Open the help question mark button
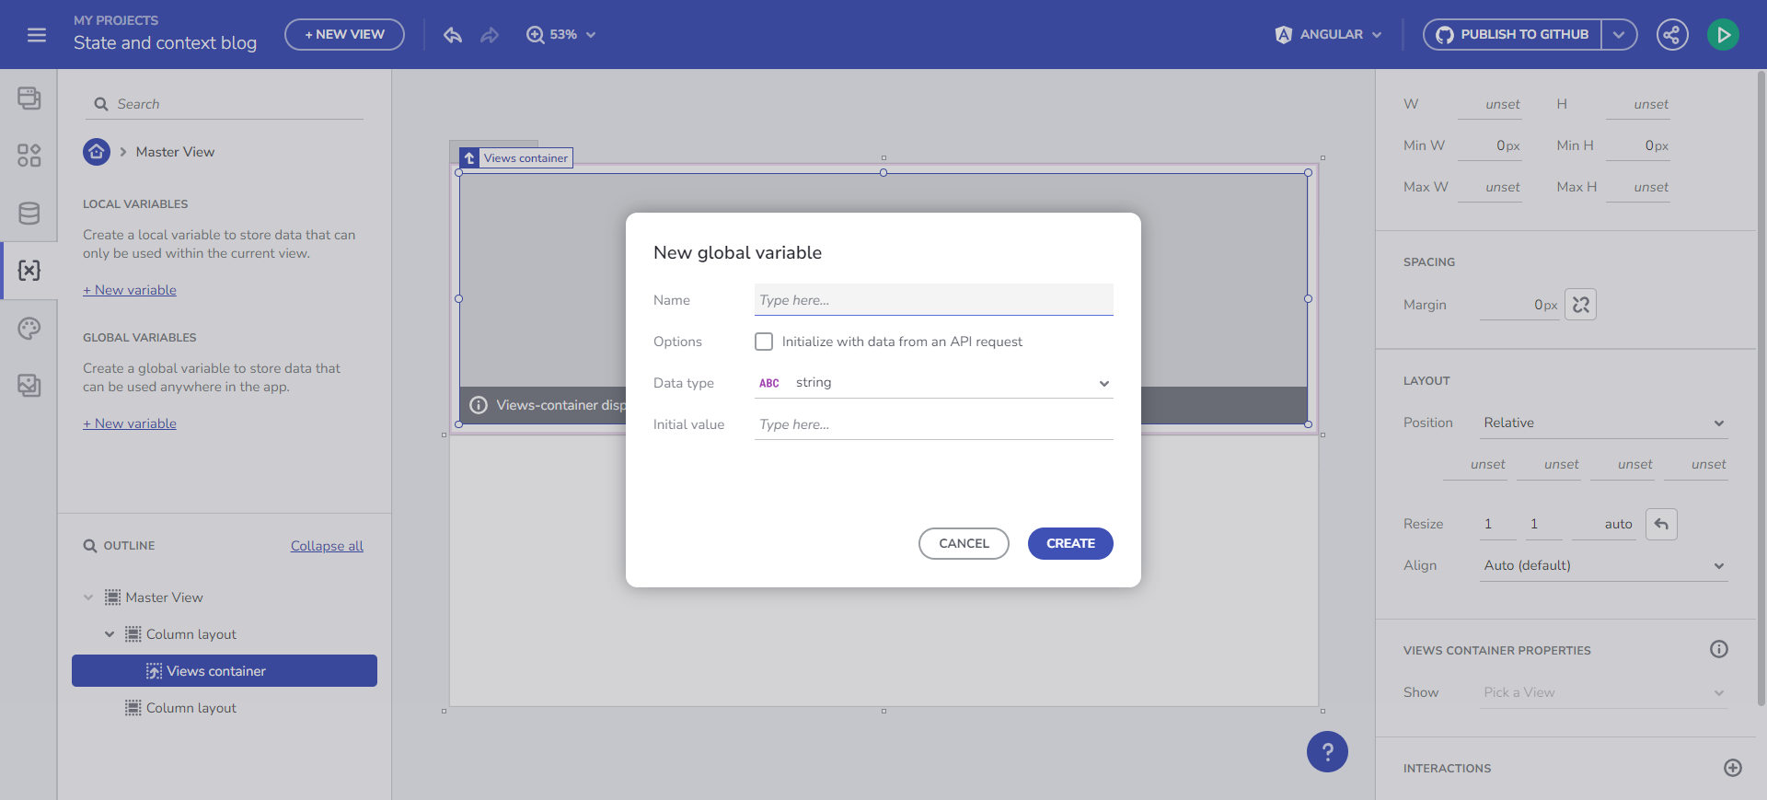The image size is (1767, 800). (x=1327, y=752)
